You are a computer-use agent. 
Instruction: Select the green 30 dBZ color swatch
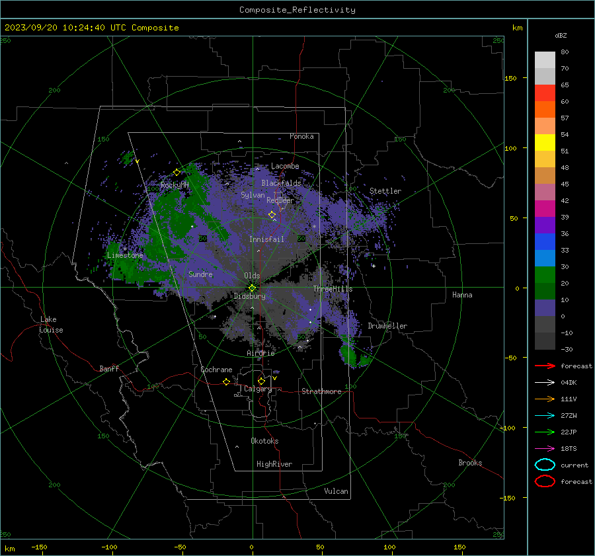[x=545, y=274]
